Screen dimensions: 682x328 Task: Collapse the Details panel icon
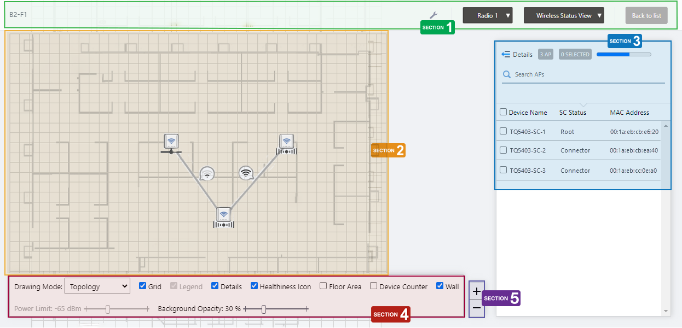[x=506, y=54]
